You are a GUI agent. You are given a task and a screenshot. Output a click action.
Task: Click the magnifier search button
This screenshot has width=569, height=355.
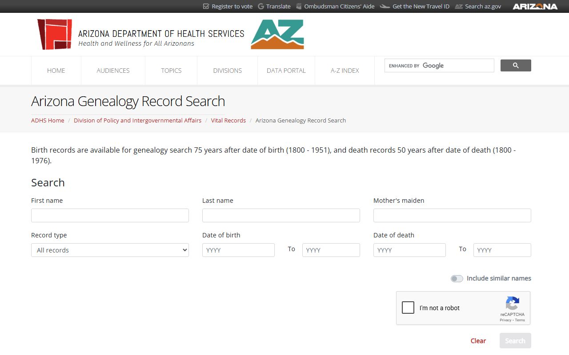(516, 65)
